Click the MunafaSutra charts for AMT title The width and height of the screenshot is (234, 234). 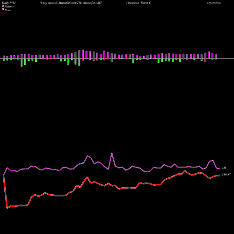click(x=71, y=3)
